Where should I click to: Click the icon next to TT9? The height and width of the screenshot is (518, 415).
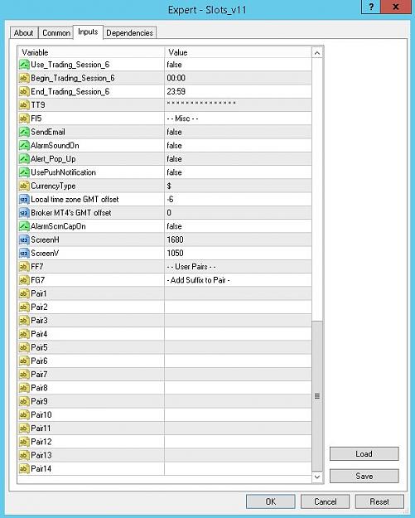[x=24, y=105]
